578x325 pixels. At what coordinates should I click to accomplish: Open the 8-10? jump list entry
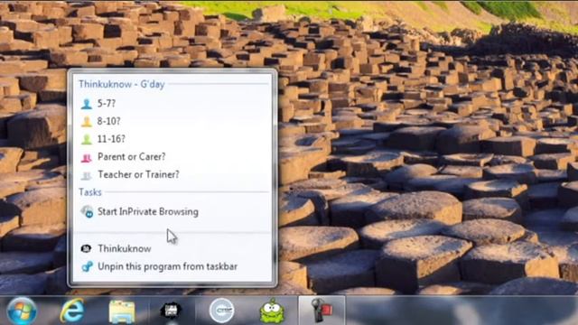point(109,121)
